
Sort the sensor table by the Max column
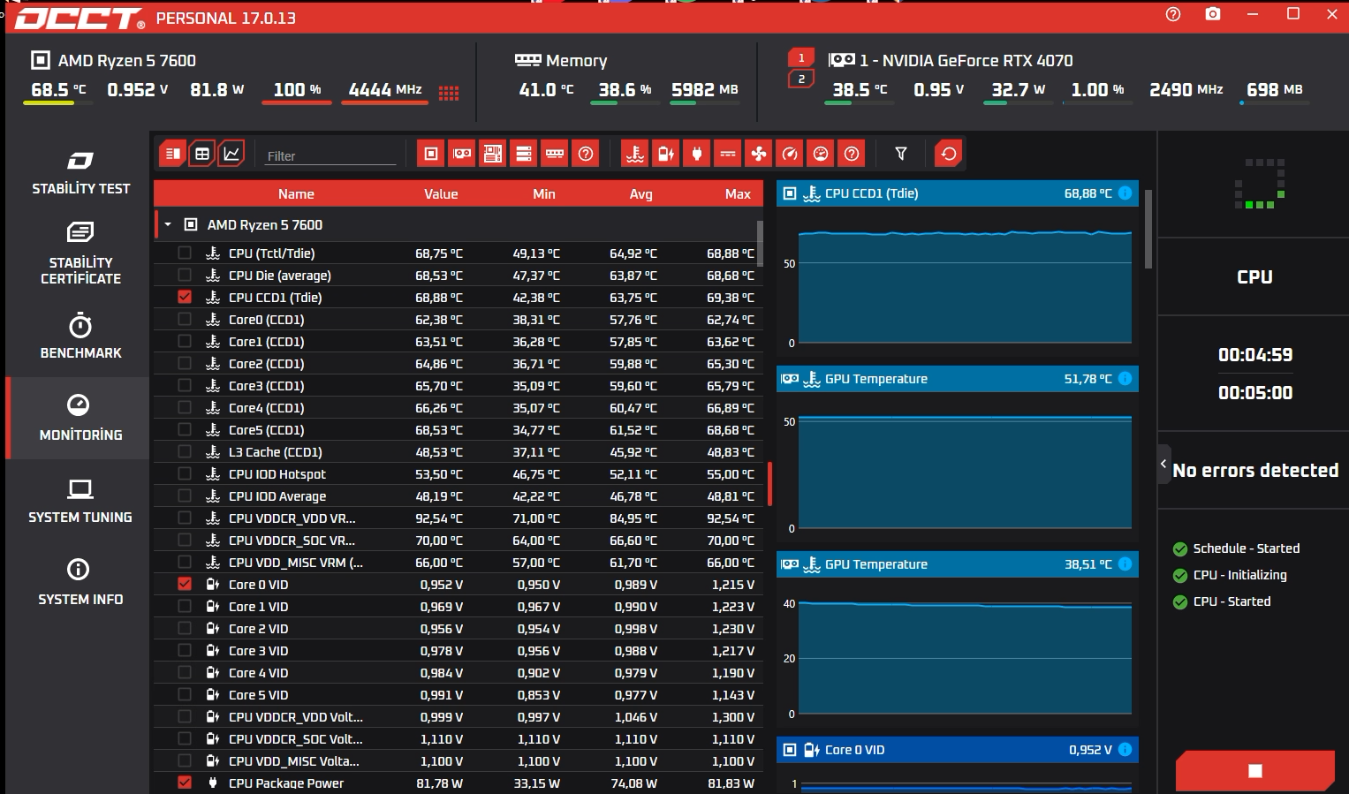tap(738, 193)
